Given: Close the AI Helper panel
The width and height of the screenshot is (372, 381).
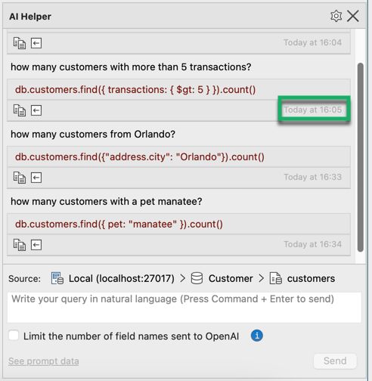Looking at the screenshot, I should 353,17.
